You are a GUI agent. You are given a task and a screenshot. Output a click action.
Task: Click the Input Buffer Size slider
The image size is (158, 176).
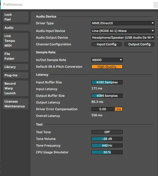(107, 82)
